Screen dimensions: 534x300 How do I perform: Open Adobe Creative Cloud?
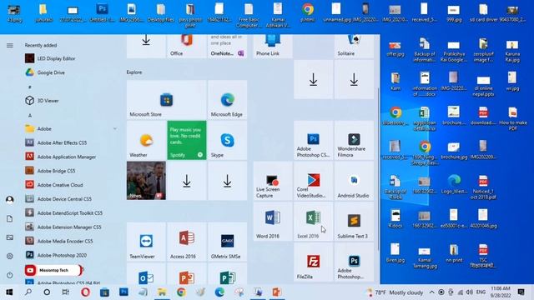[x=71, y=185]
